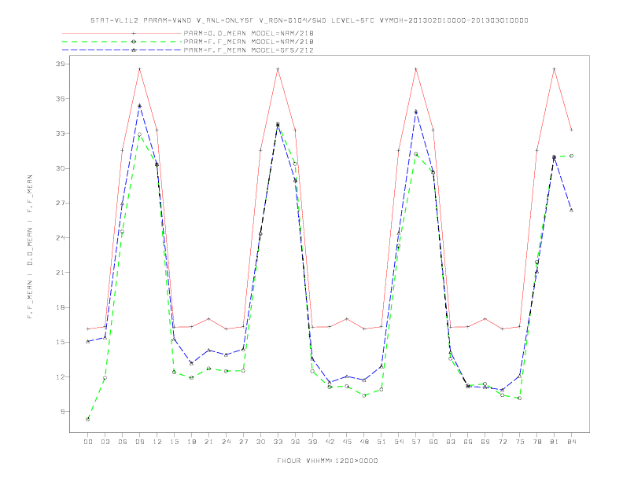Image resolution: width=623 pixels, height=481 pixels.
Task: Click x-axis forecast hour label 78
Action: click(537, 442)
